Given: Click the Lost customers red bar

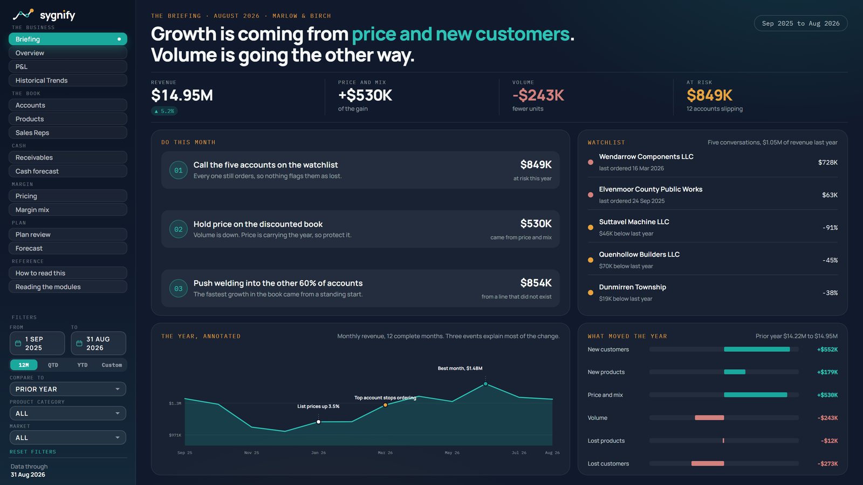Looking at the screenshot, I should tap(708, 463).
